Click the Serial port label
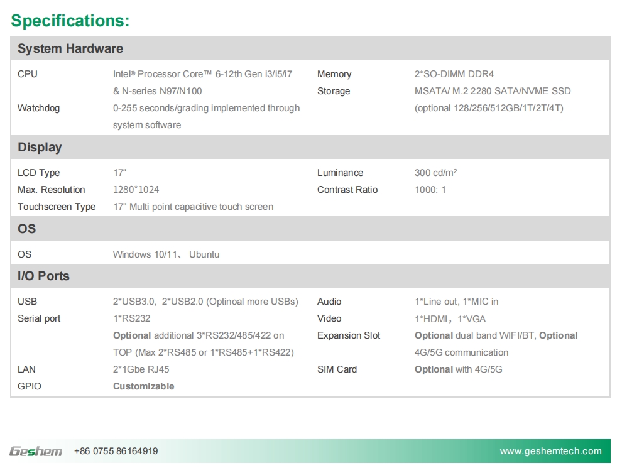The height and width of the screenshot is (468, 622). coord(39,318)
